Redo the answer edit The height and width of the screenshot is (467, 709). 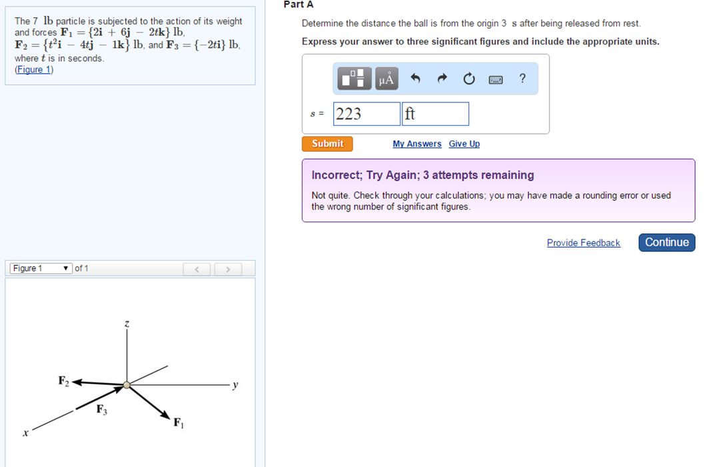pyautogui.click(x=441, y=78)
